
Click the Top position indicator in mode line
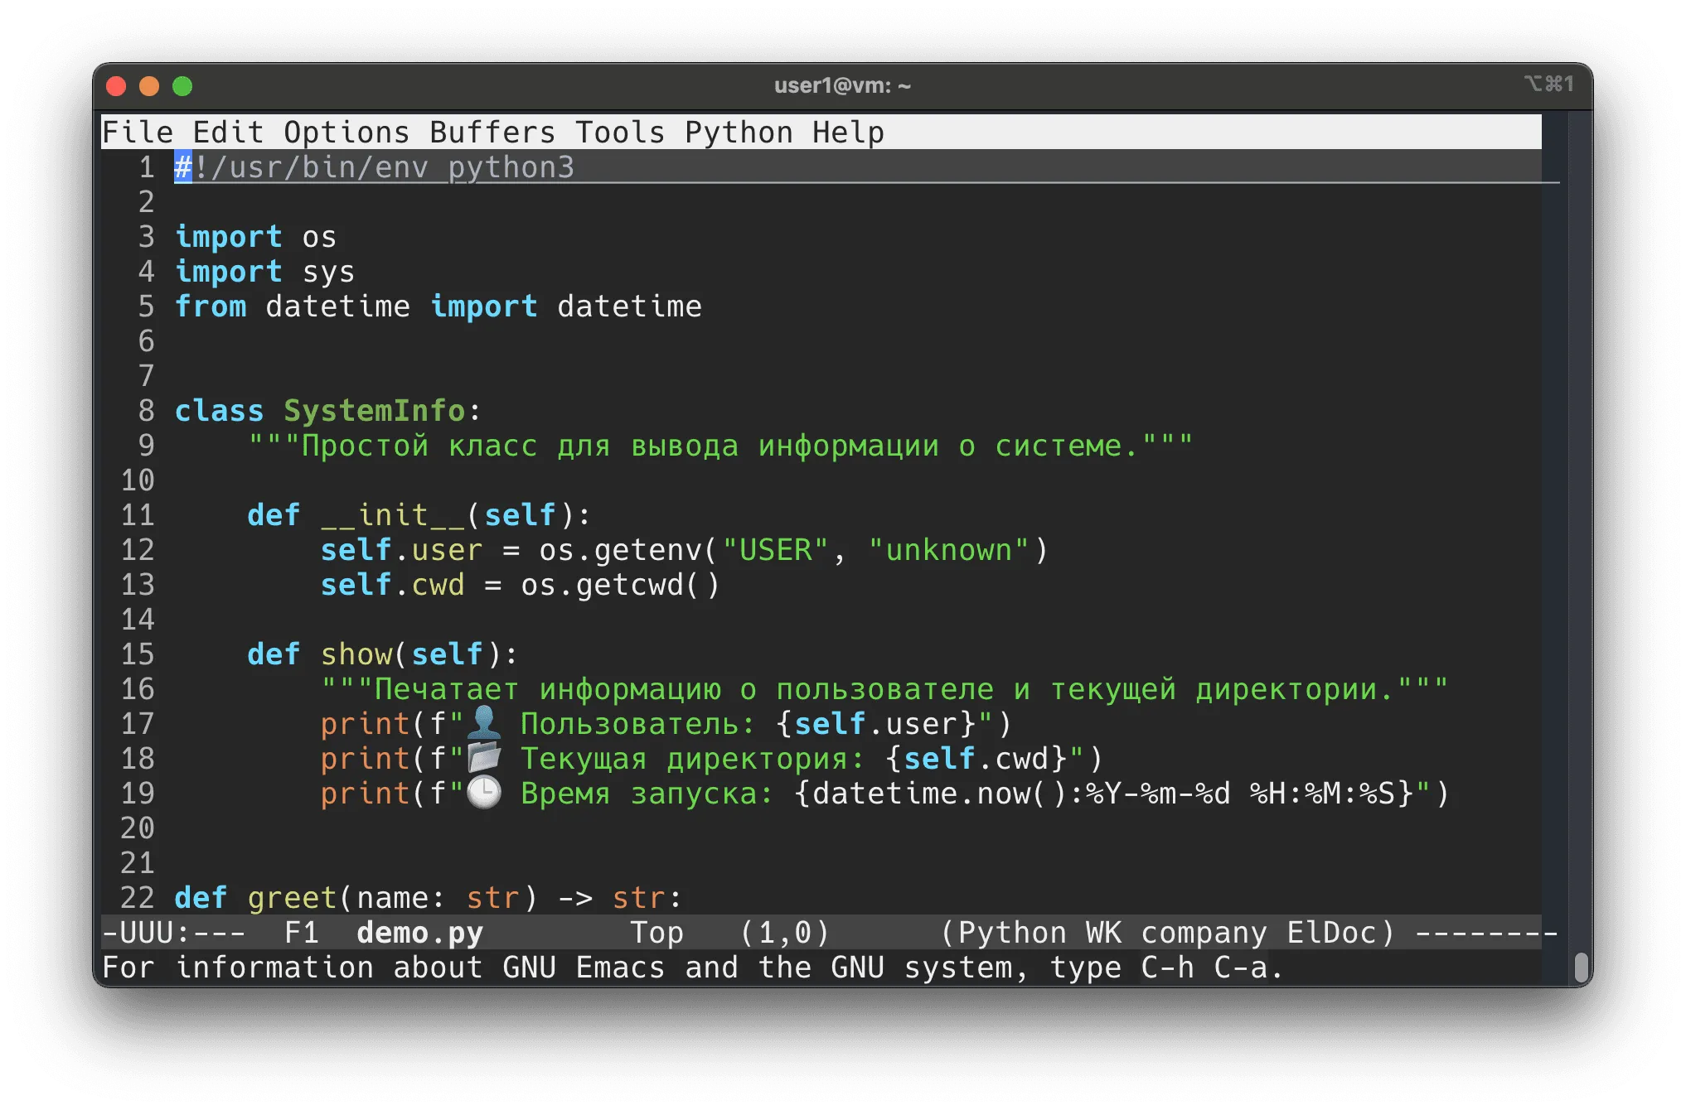(656, 933)
